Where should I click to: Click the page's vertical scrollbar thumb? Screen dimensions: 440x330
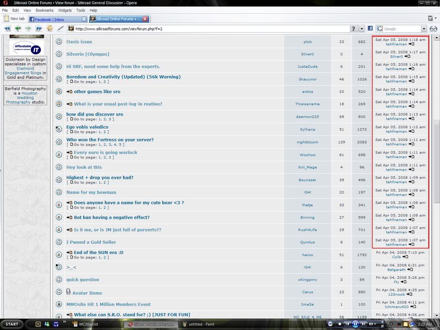point(437,161)
